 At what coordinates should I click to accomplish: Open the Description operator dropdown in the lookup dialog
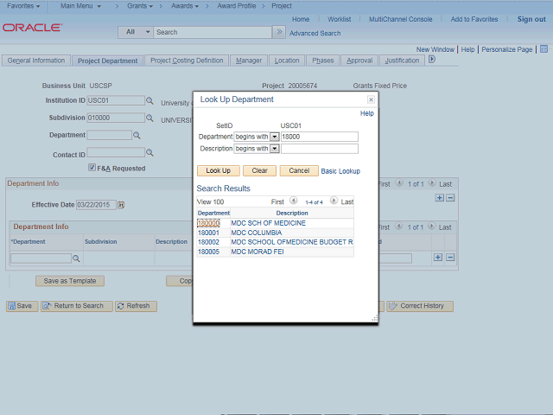coord(275,149)
